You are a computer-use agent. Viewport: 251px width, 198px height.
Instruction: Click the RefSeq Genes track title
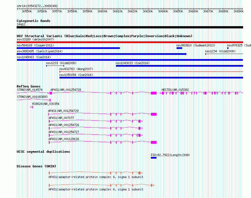pyautogui.click(x=28, y=86)
